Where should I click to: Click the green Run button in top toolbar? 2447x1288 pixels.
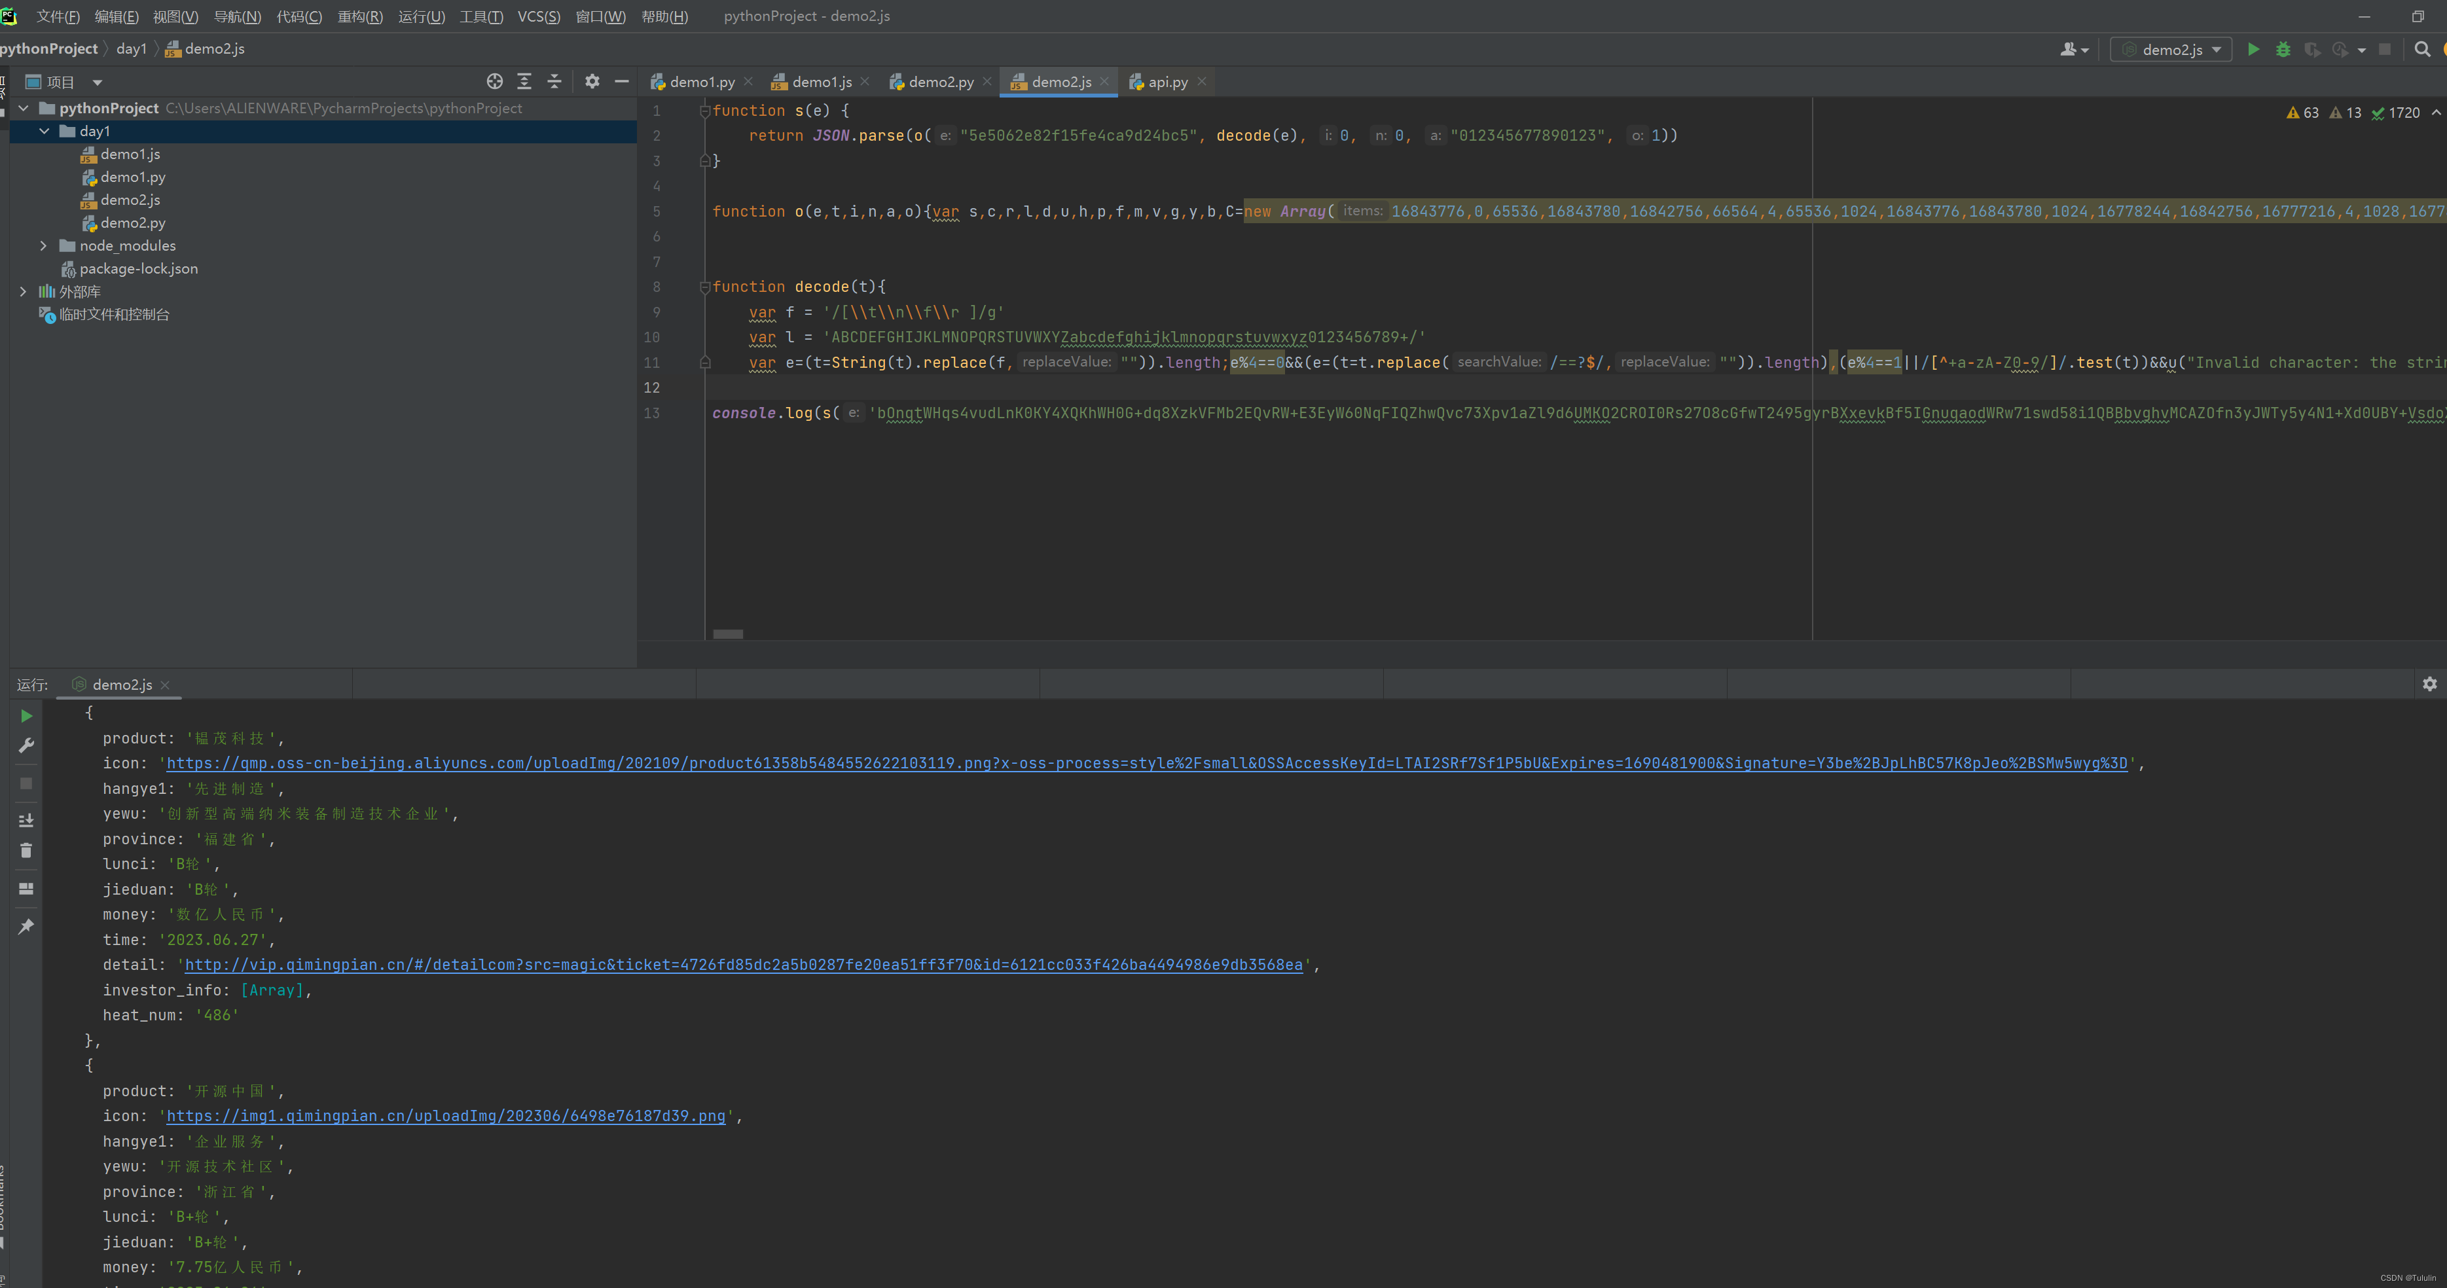click(2253, 49)
